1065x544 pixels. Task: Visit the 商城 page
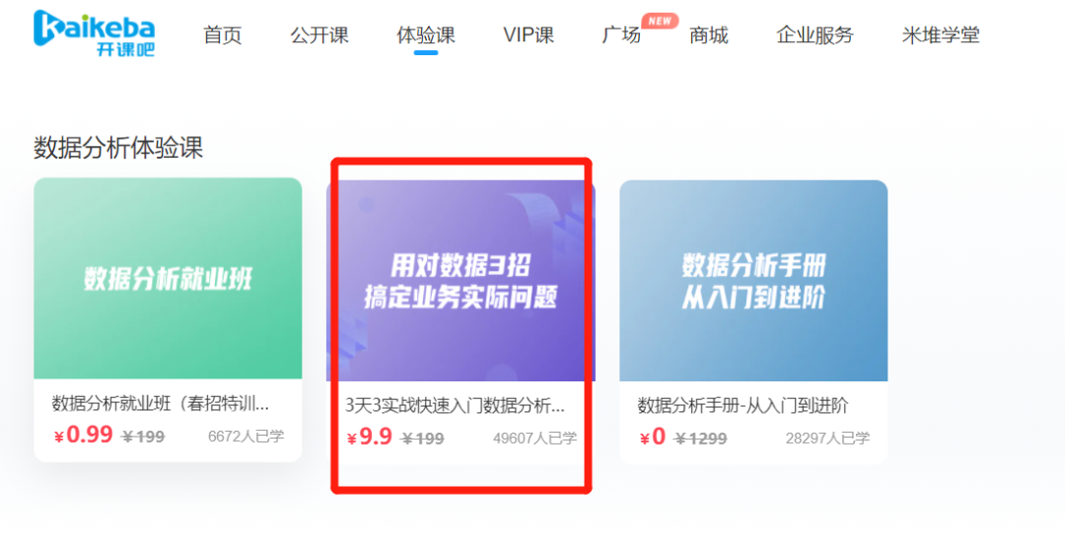[x=708, y=34]
